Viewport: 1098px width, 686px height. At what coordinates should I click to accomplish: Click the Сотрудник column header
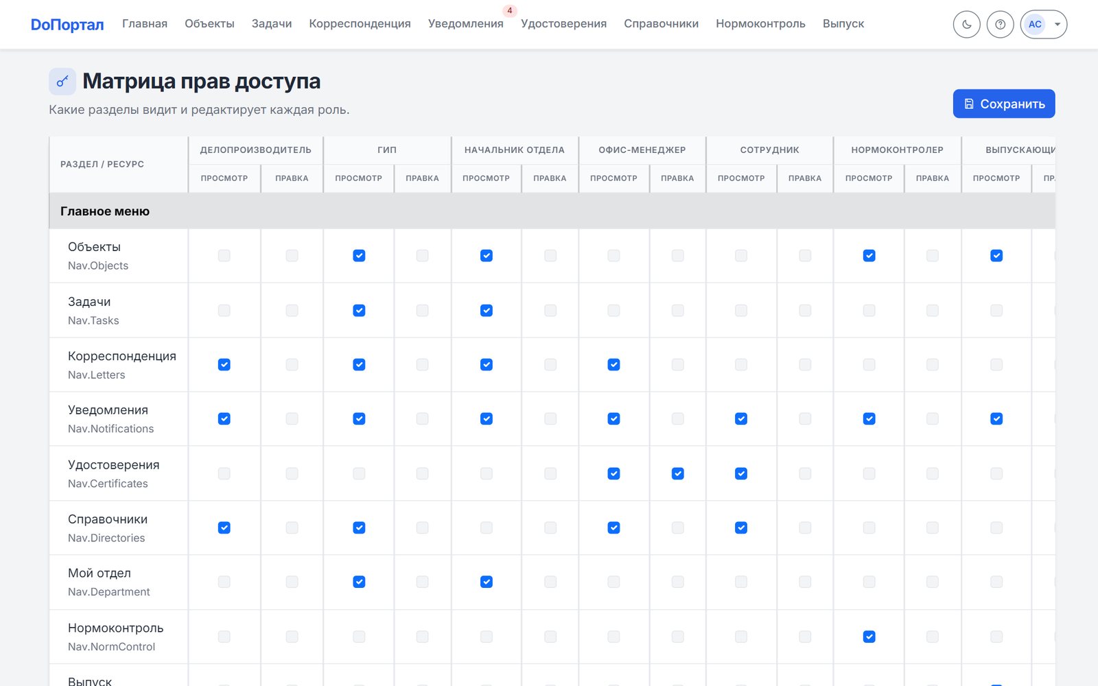[x=769, y=150]
